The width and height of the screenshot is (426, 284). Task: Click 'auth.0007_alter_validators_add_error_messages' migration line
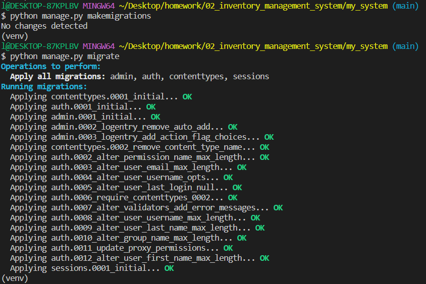pyautogui.click(x=146, y=207)
